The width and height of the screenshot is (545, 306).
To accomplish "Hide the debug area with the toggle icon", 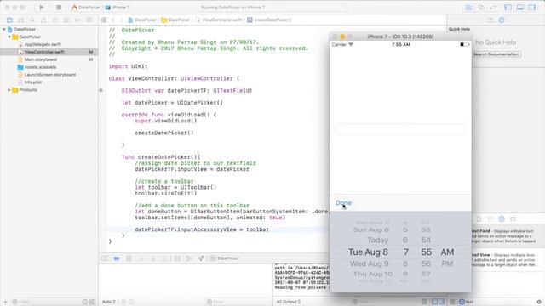I will click(x=105, y=258).
